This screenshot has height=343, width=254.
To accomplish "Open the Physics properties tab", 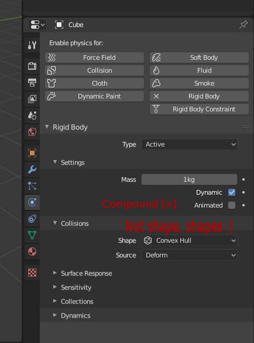I will click(32, 202).
